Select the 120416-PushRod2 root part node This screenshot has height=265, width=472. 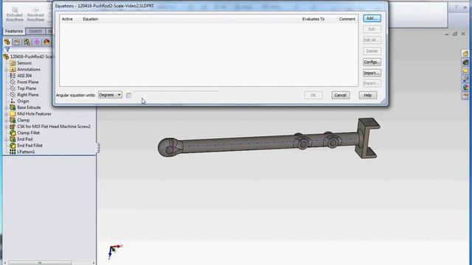coord(28,57)
